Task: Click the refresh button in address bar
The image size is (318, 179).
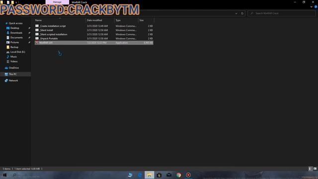Action: point(242,13)
